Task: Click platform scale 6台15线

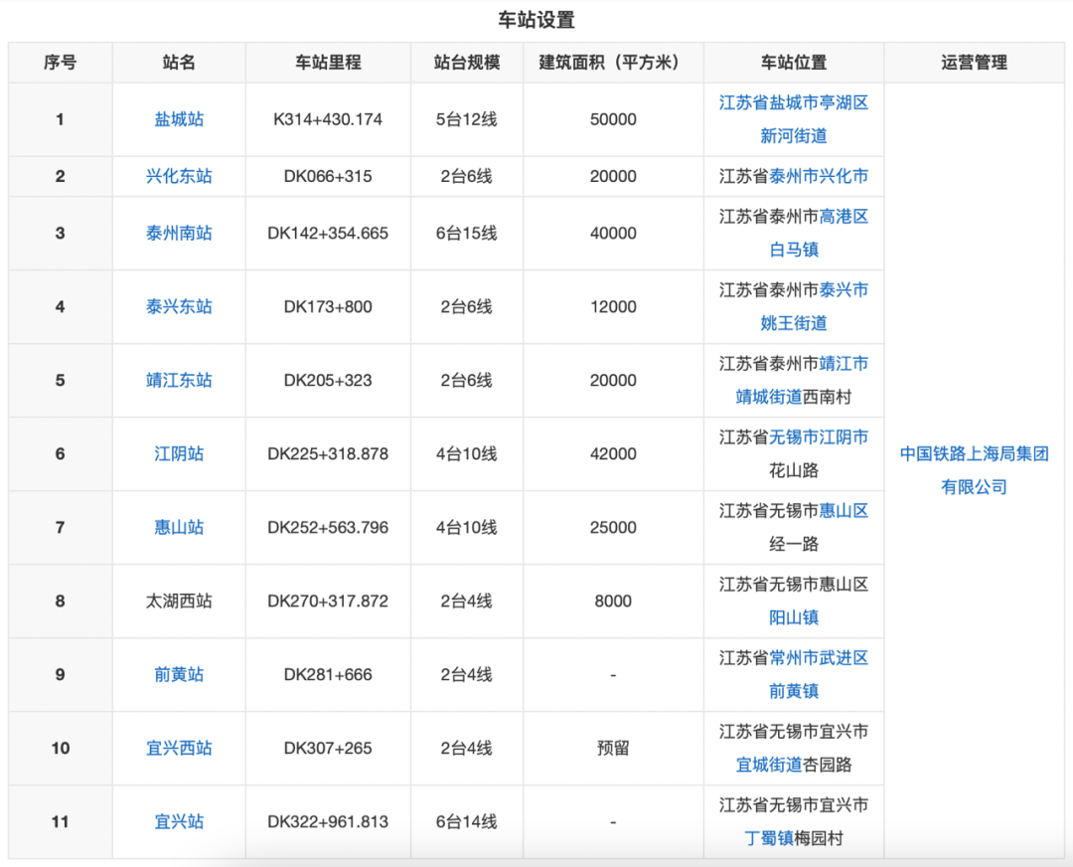Action: [x=467, y=233]
